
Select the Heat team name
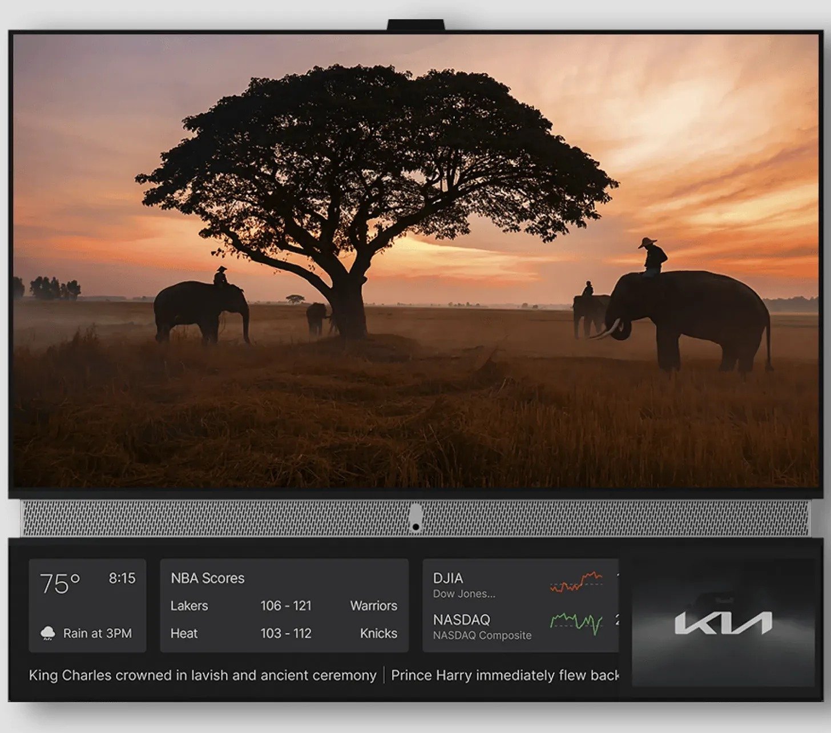click(184, 633)
